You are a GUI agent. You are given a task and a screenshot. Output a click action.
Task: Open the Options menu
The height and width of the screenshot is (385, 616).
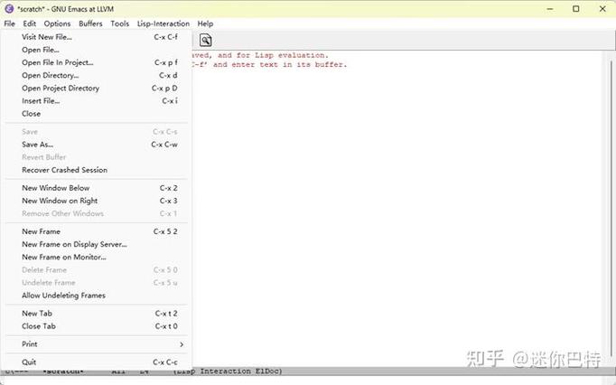(58, 23)
